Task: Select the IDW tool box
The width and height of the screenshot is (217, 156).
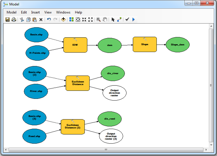Action: coord(75,45)
